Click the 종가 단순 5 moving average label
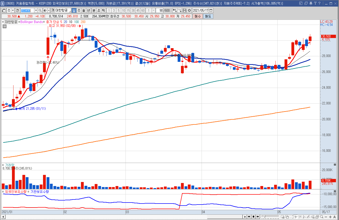This screenshot has height=220, width=339. coord(54,22)
